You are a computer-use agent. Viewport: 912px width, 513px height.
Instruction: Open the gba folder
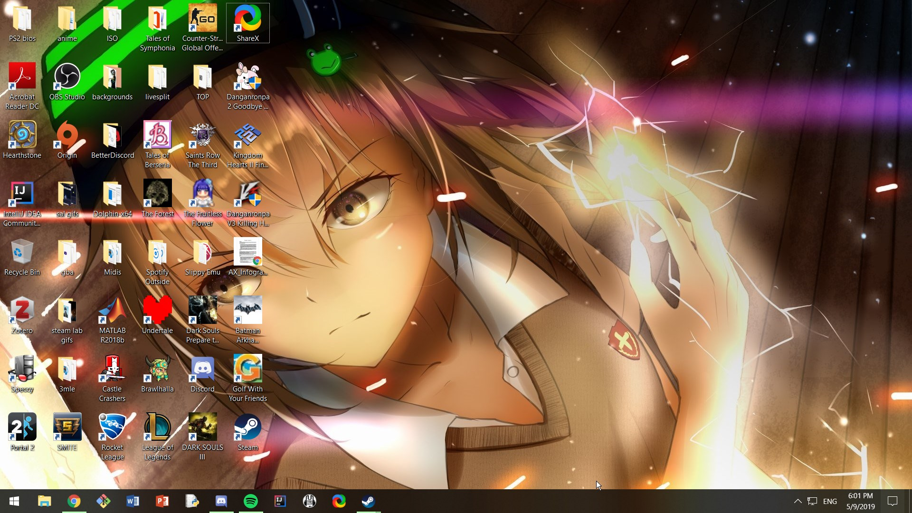point(67,257)
